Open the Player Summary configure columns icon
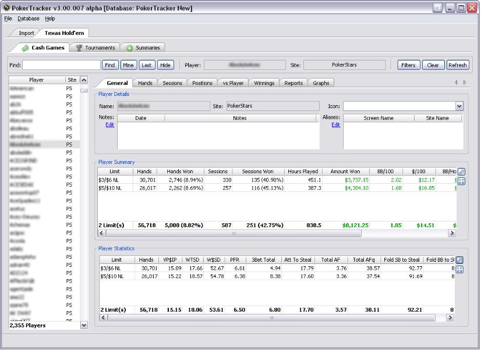This screenshot has width=481, height=350. 461,172
